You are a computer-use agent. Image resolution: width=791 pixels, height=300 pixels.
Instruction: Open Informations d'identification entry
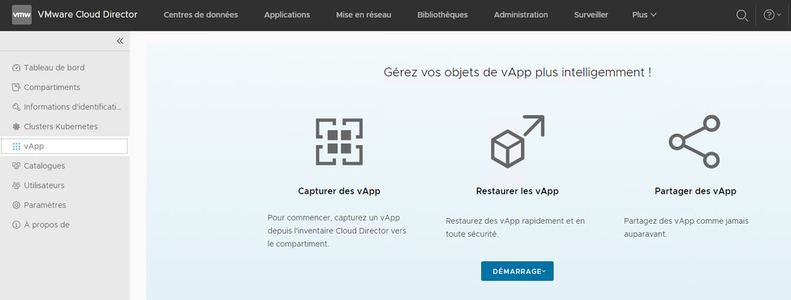(x=73, y=107)
